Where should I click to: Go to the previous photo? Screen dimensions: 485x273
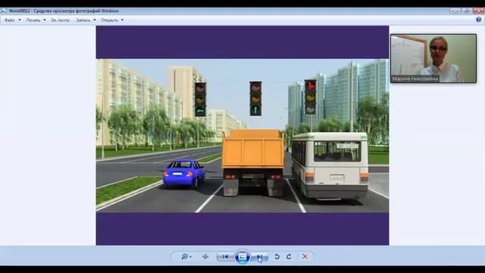point(226,256)
